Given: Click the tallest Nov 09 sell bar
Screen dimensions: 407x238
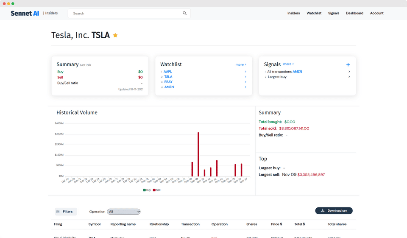Looking at the screenshot, I should tap(198, 154).
